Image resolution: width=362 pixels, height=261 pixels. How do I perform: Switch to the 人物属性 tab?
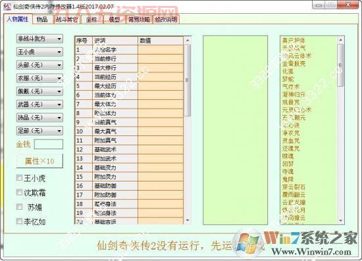tap(18, 19)
